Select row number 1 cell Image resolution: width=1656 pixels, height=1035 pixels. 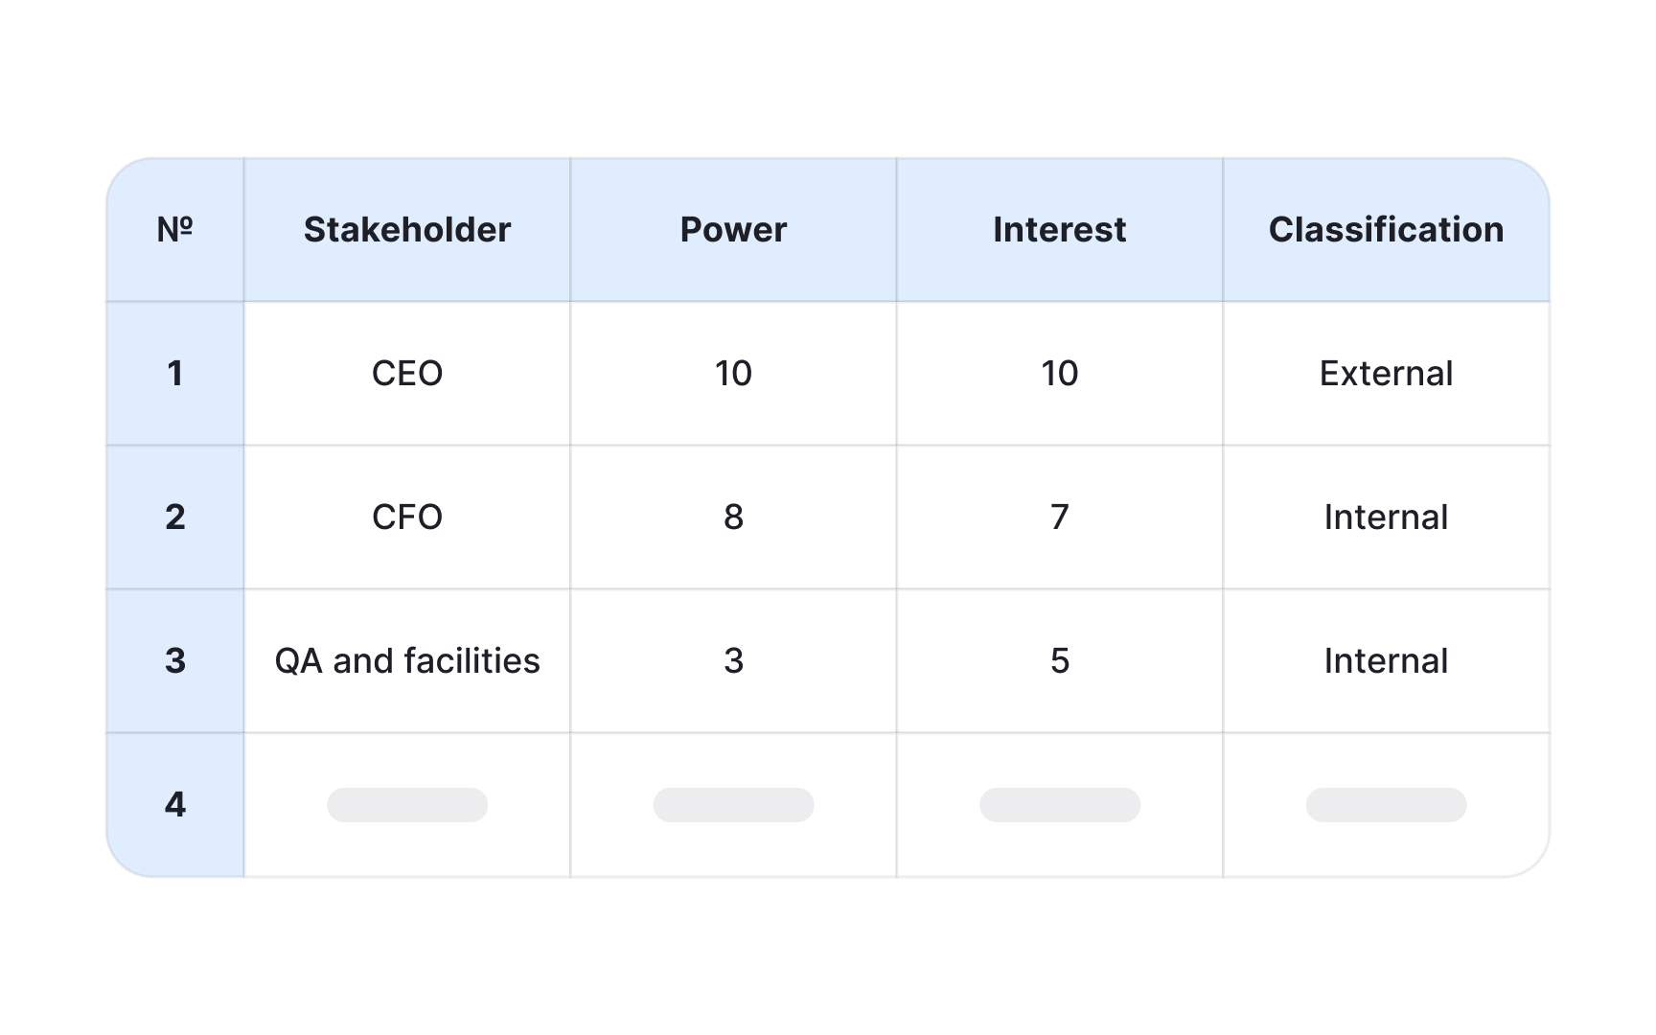tap(174, 374)
